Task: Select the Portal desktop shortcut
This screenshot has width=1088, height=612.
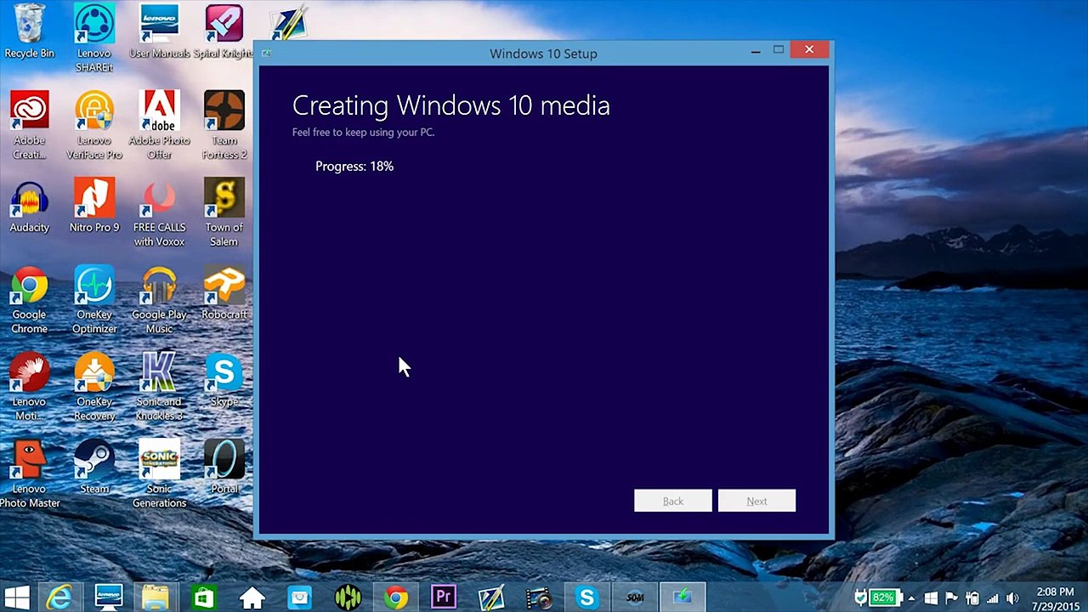Action: pos(224,467)
